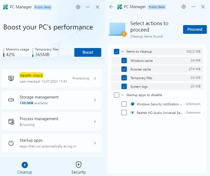210x176 pixels.
Task: Check the Windows Security notification checkbox
Action: click(x=124, y=104)
